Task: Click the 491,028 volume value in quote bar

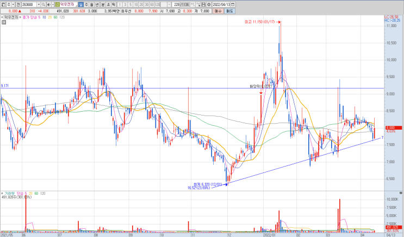Action: click(63, 11)
